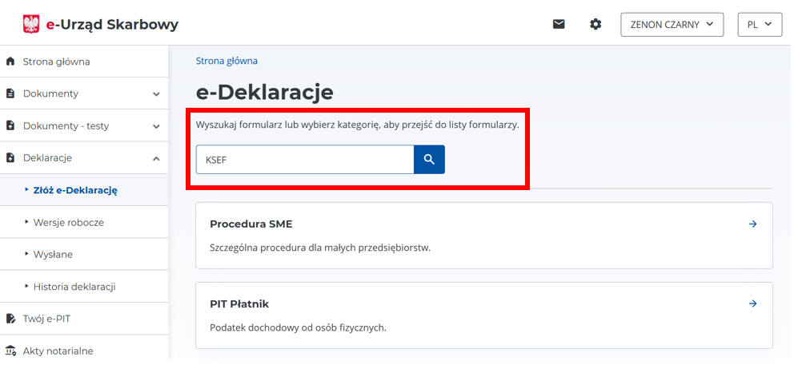
Task: Click the KSEF search input field
Action: coord(304,160)
